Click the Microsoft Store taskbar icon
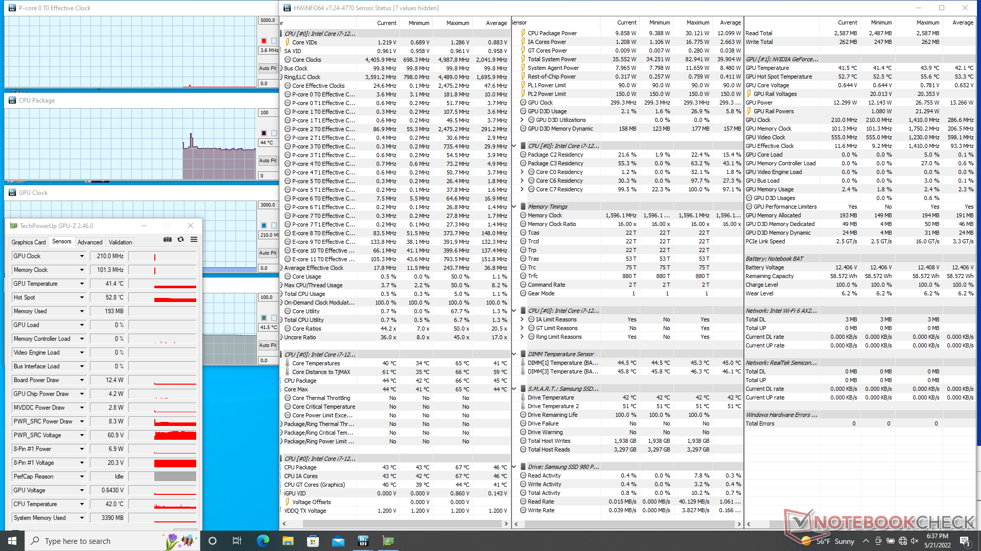The height and width of the screenshot is (551, 981). coord(313,541)
